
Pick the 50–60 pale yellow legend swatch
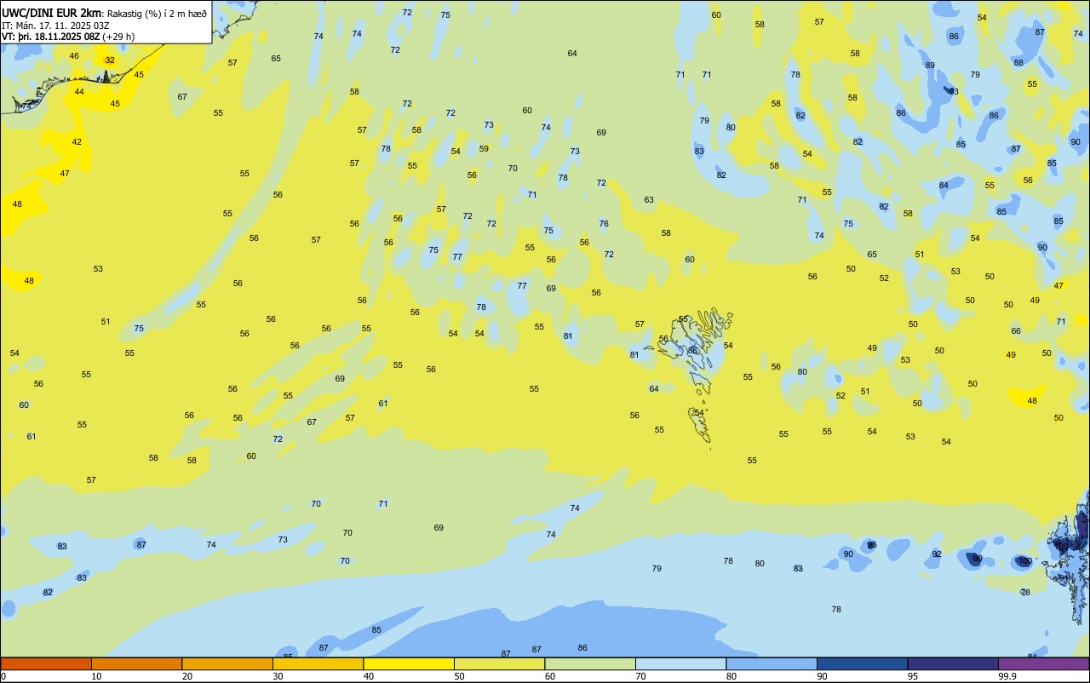coord(500,663)
